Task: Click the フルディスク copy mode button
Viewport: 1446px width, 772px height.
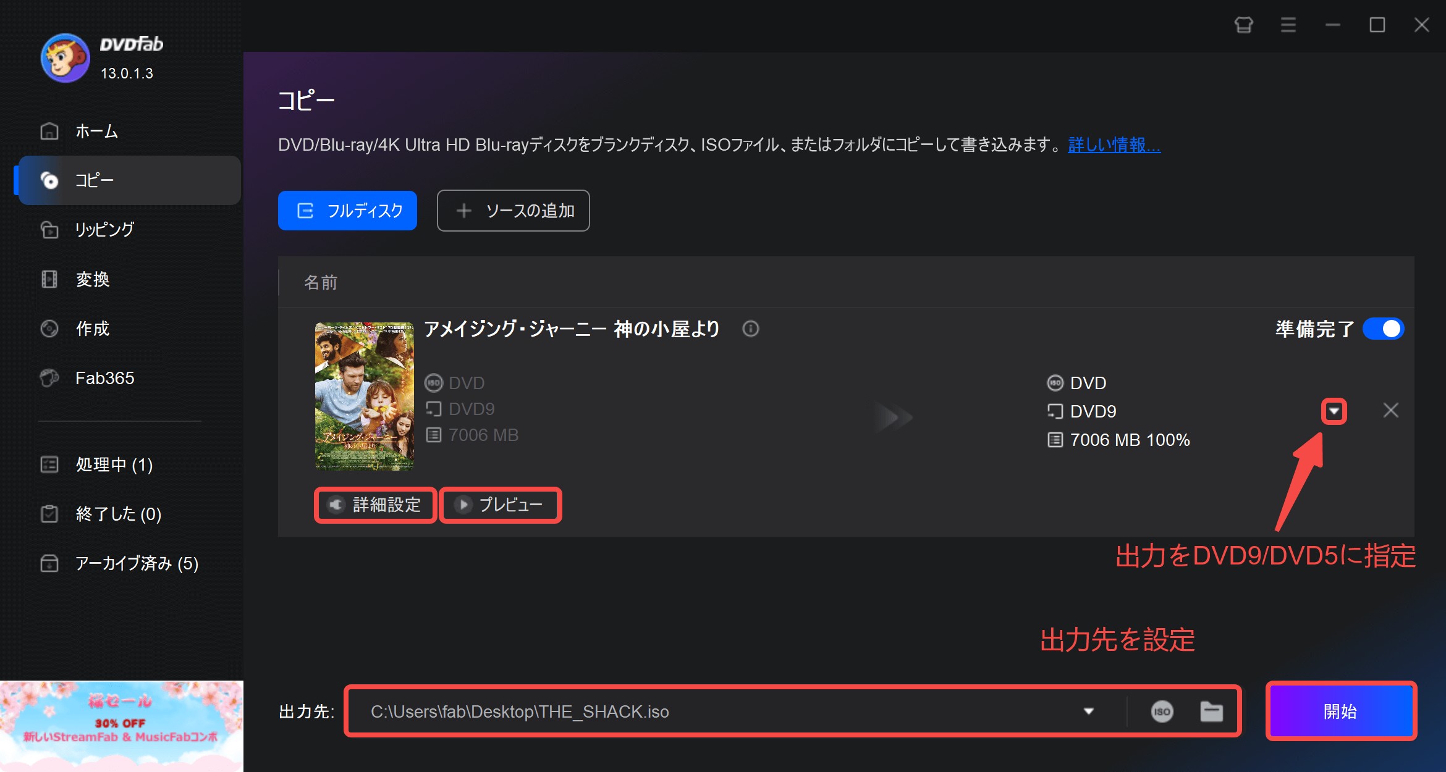Action: pos(347,211)
